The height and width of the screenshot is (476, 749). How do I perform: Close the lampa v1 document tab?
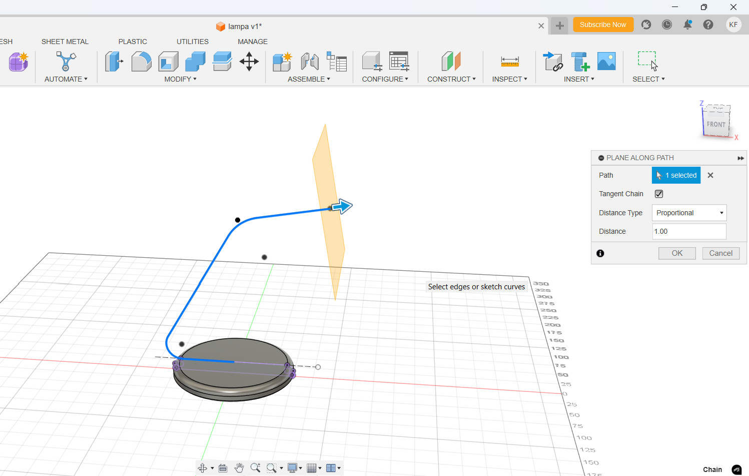click(x=541, y=26)
